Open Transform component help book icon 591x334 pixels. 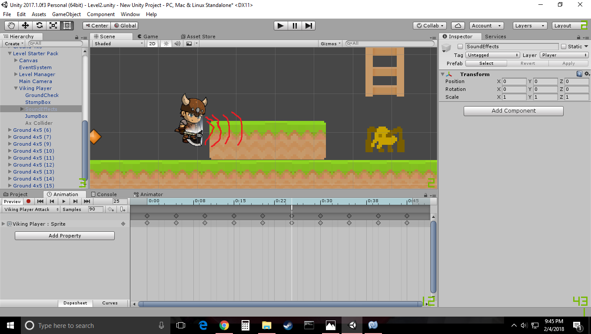(579, 74)
